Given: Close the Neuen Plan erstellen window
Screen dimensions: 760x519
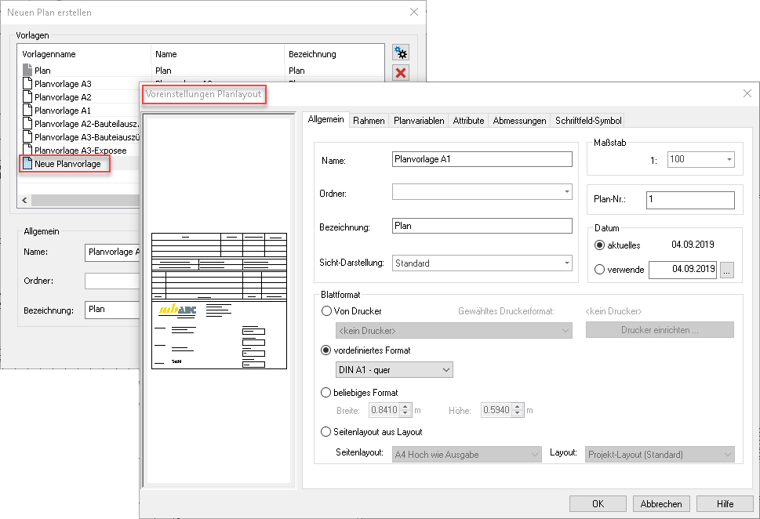Looking at the screenshot, I should 413,12.
